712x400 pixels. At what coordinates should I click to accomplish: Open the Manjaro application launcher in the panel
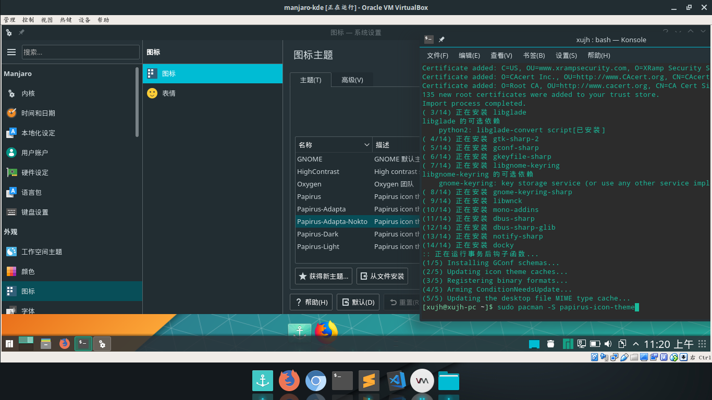(x=9, y=344)
